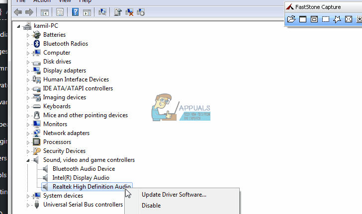Select the Monitors label
This screenshot has height=214, width=362.
point(55,124)
